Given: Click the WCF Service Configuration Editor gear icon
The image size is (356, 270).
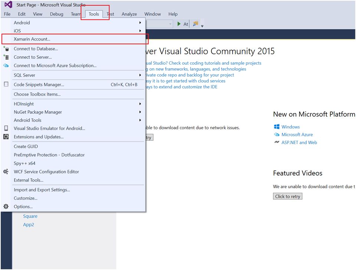Looking at the screenshot, I should 5,172.
